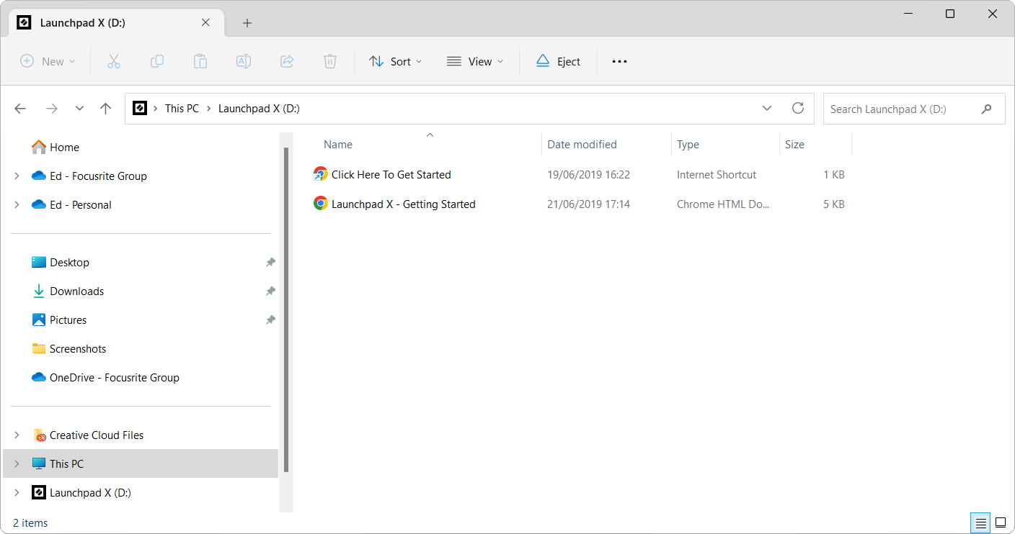Select the Click Here To Get Started shortcut

[x=391, y=175]
